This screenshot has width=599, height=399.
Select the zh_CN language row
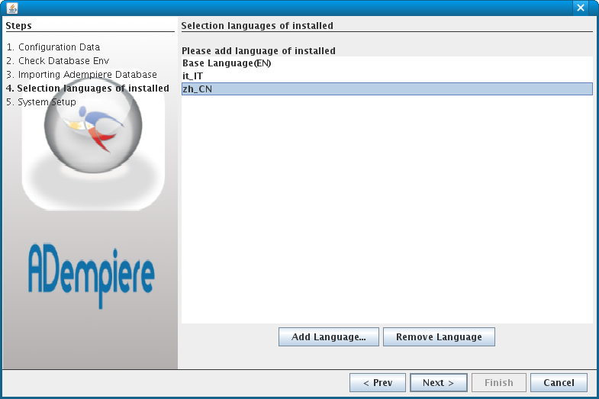[x=387, y=89]
